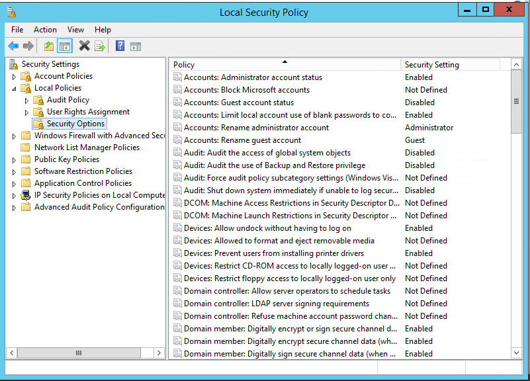Collapse the Local Policies tree node
Image resolution: width=530 pixels, height=381 pixels.
(x=15, y=88)
